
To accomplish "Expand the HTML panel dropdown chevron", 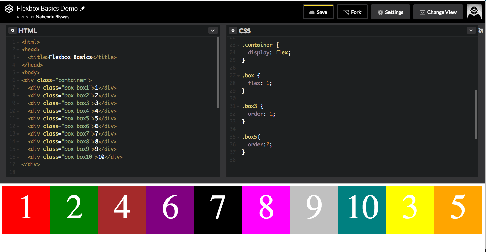I will click(x=213, y=31).
